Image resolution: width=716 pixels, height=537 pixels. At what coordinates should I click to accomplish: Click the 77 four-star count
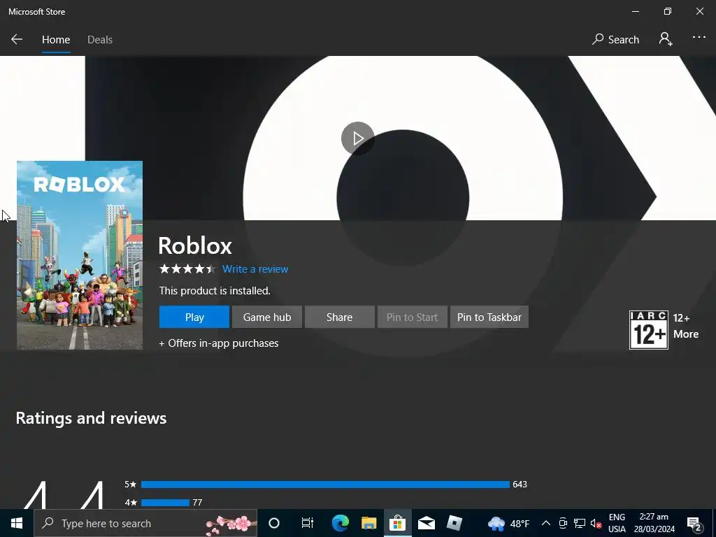(x=197, y=502)
